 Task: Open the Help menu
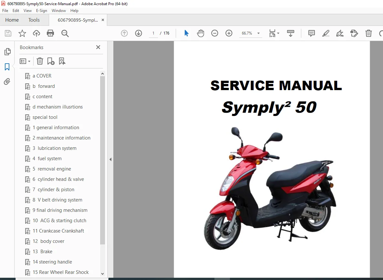point(75,11)
